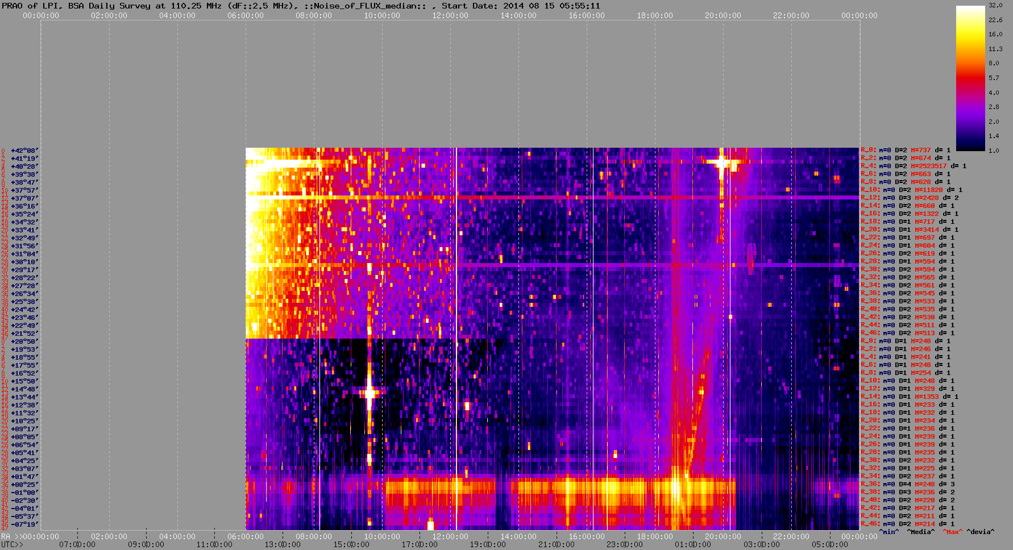Image resolution: width=1013 pixels, height=550 pixels.
Task: Select the 1.4 color scale value
Action: 994,136
